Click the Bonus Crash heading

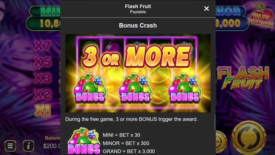click(x=138, y=26)
